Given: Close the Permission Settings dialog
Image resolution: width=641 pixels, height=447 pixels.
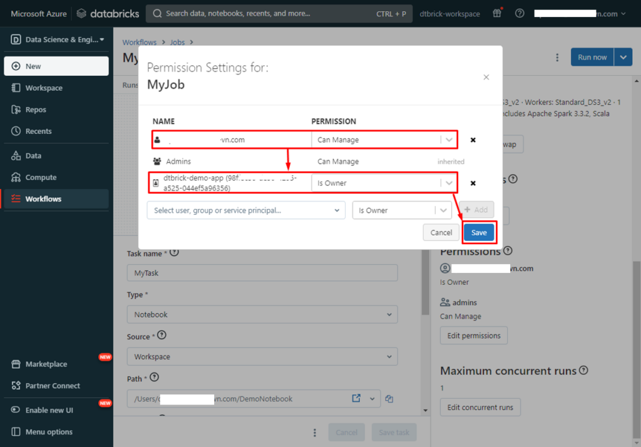Looking at the screenshot, I should point(486,77).
